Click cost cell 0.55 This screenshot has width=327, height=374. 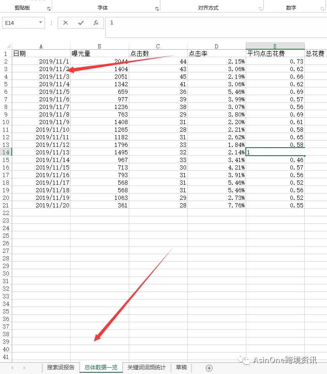[x=275, y=205]
